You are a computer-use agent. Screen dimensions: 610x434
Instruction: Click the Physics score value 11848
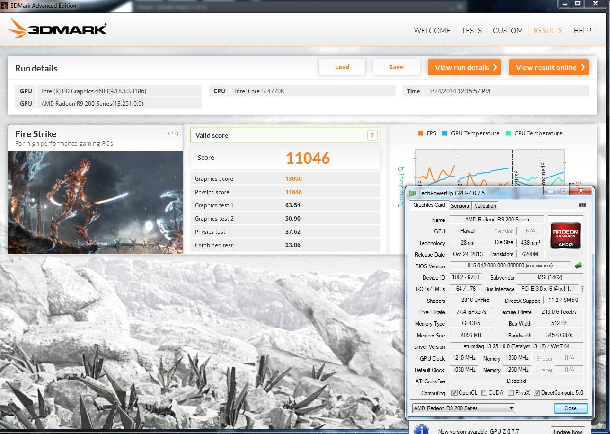[293, 192]
